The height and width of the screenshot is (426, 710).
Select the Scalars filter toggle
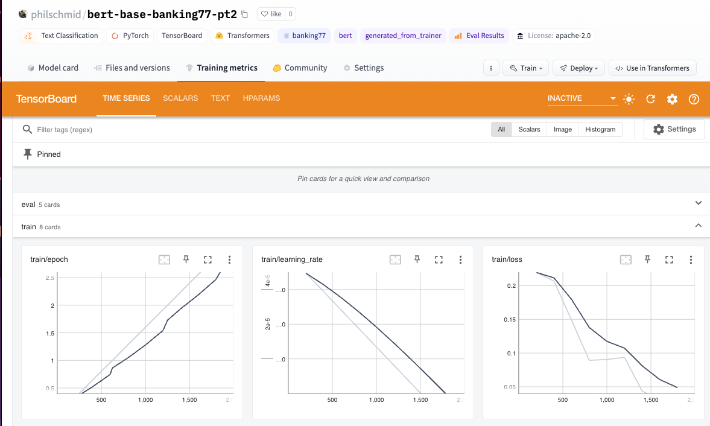(x=529, y=130)
